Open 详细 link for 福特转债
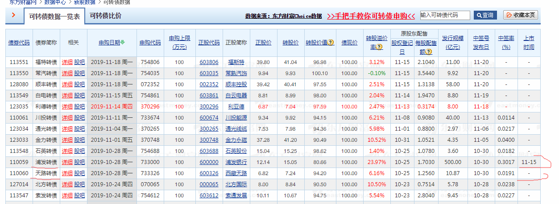 (67, 62)
